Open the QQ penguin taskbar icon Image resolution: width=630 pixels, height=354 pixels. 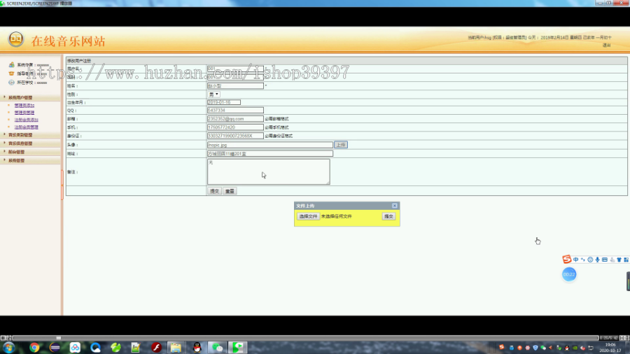(x=197, y=347)
